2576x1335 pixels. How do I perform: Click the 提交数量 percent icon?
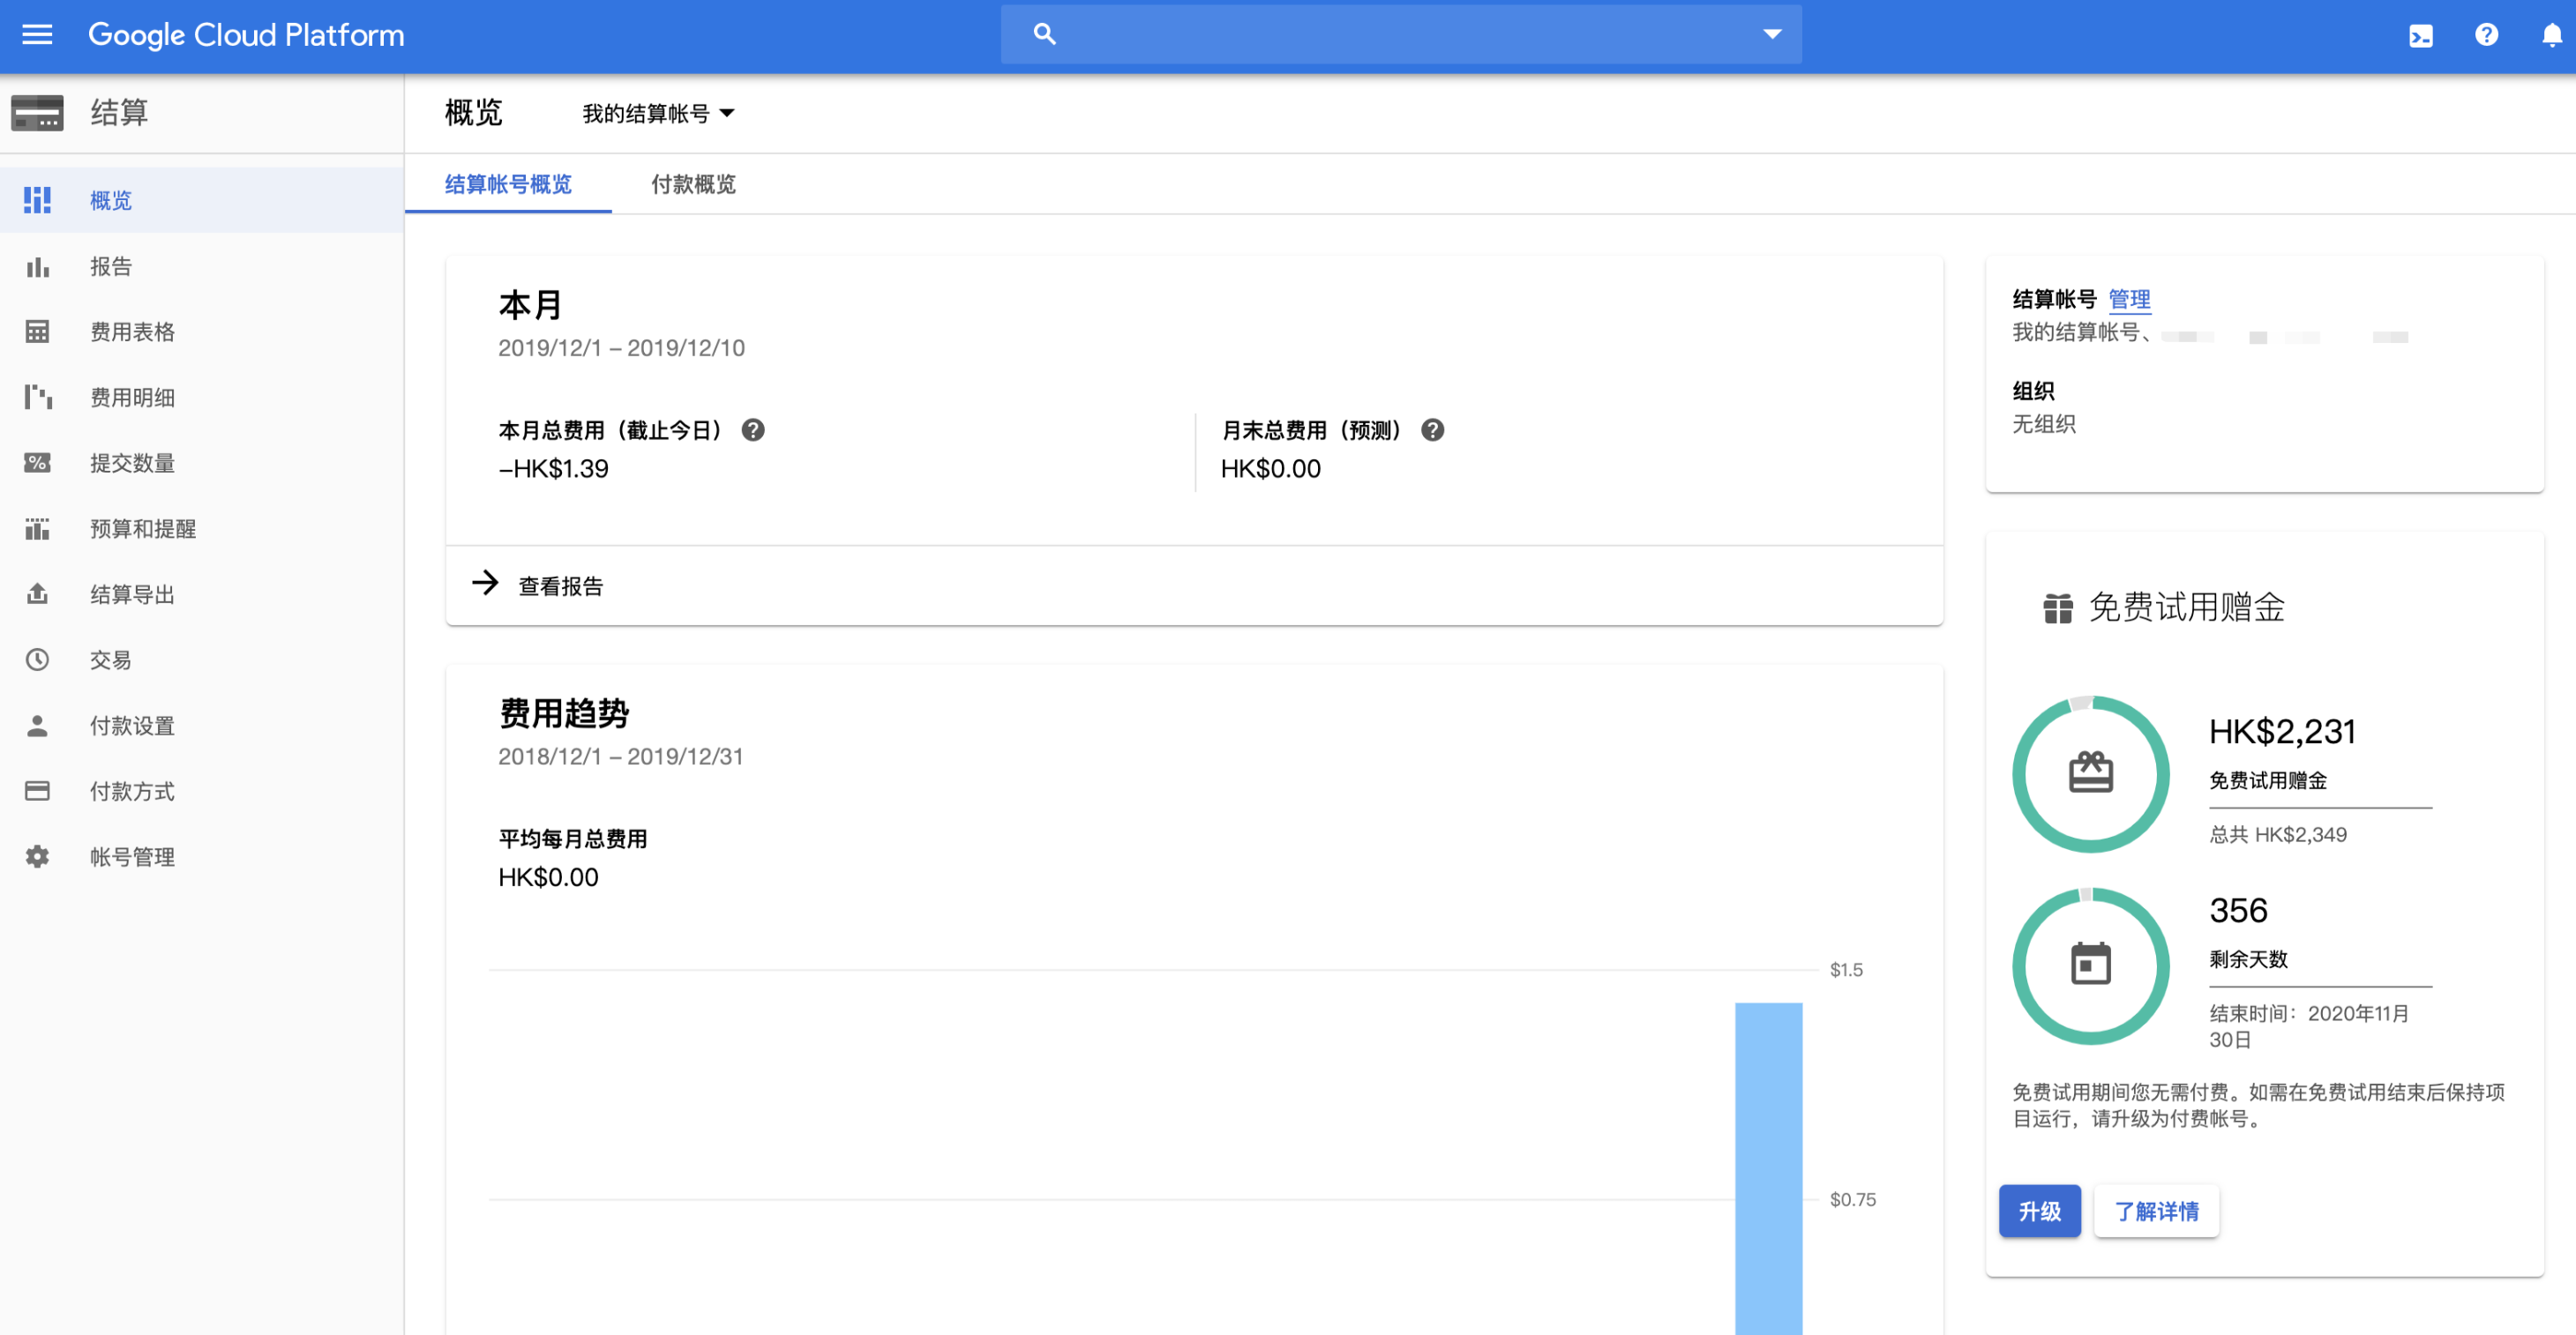point(38,463)
